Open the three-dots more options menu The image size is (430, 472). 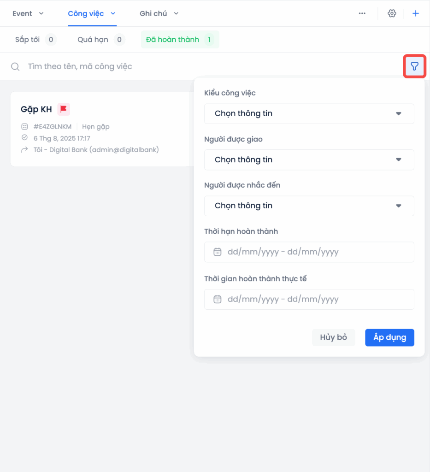click(362, 13)
